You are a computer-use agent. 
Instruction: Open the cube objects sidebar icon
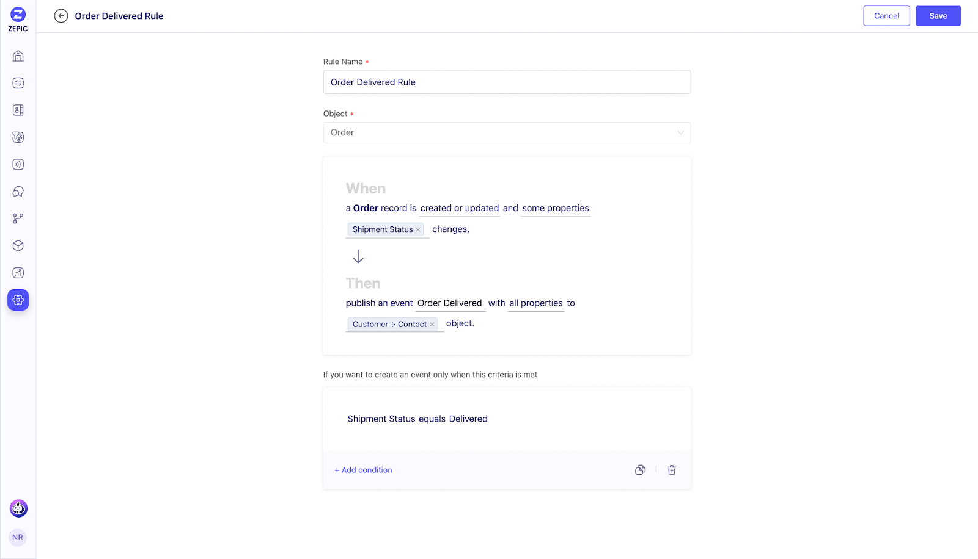[x=18, y=246]
